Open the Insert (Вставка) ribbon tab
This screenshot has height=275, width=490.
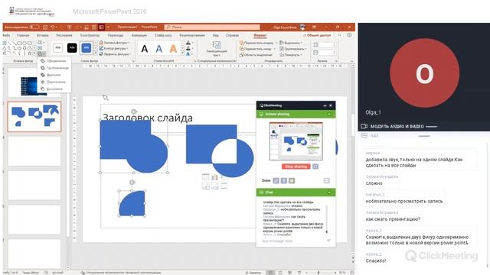[x=43, y=35]
